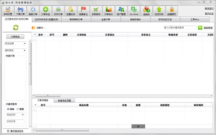Image resolution: width=216 pixels, height=135 pixels.
Task: Click the 打印订单 print orders icon
Action: [58, 11]
